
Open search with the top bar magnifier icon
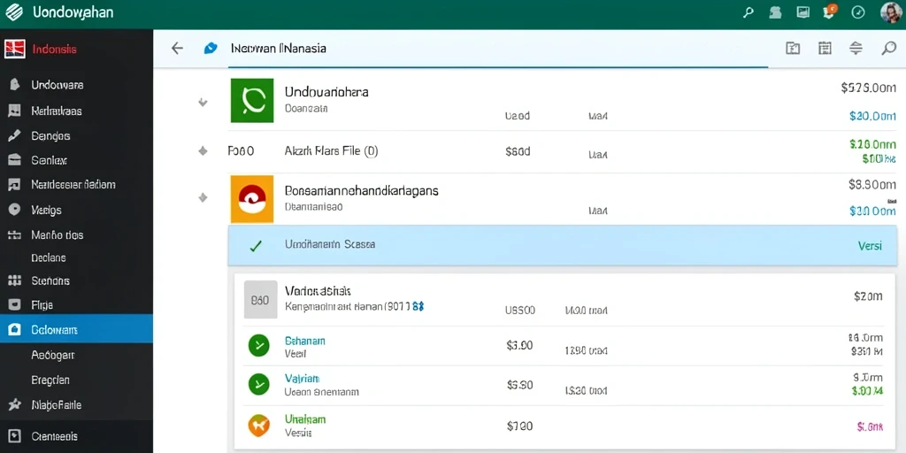click(x=749, y=12)
